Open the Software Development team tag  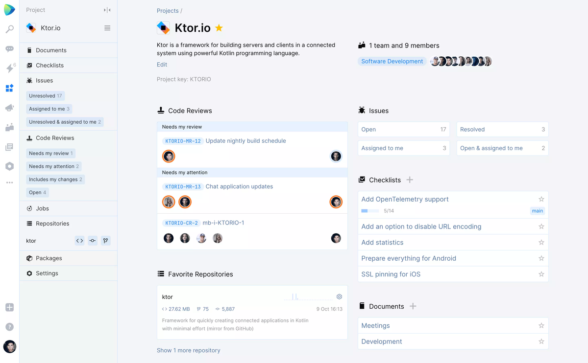click(x=392, y=61)
